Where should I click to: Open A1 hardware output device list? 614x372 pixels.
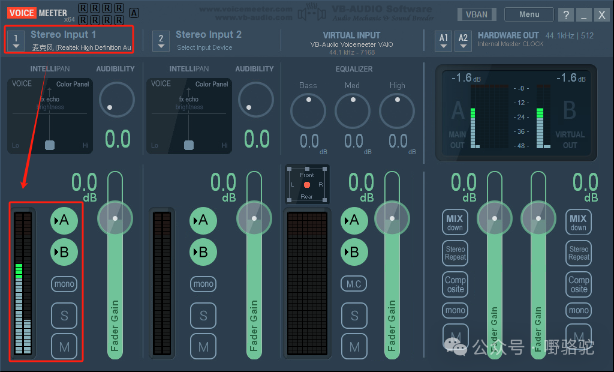tap(444, 40)
